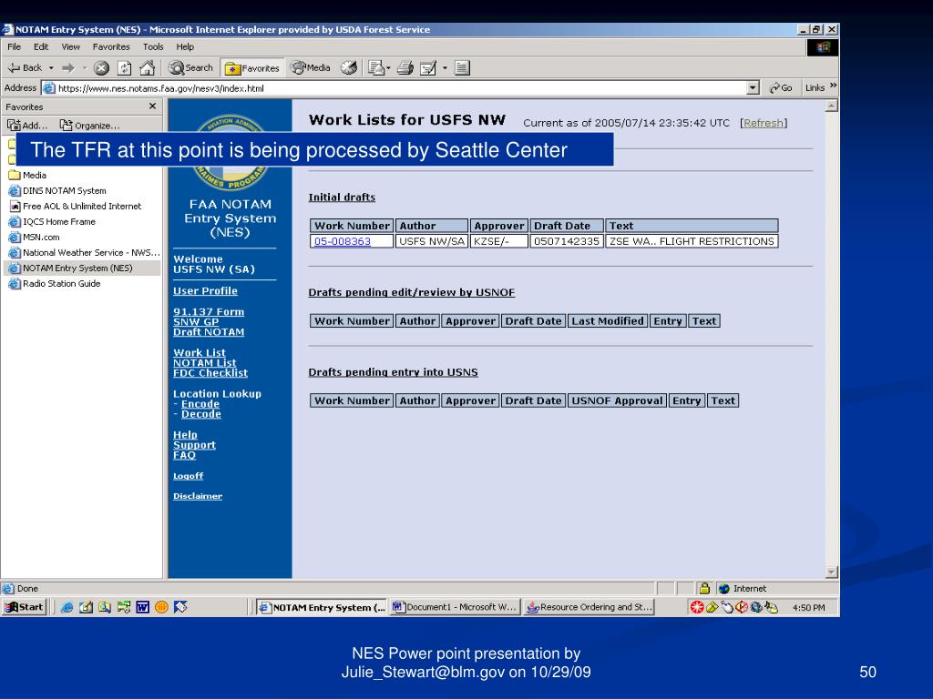Switch to Document1 - Microsoft Word taskbar button
Screen dimensions: 933x699
pyautogui.click(x=455, y=607)
